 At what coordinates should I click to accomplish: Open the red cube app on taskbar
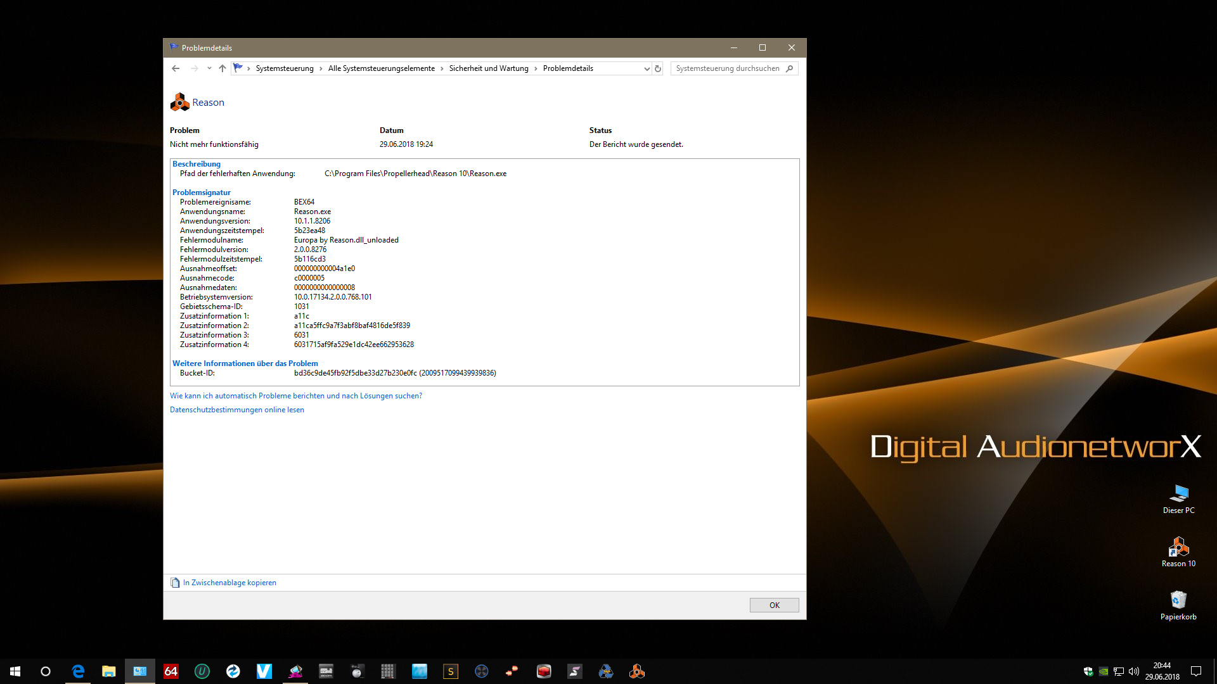pyautogui.click(x=544, y=671)
